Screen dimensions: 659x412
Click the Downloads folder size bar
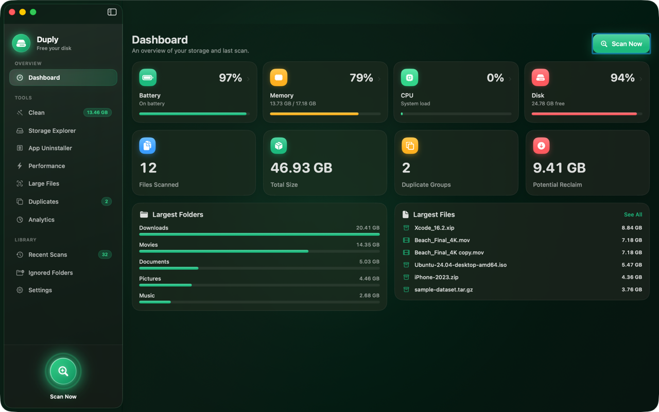tap(259, 234)
